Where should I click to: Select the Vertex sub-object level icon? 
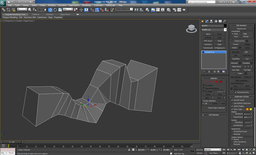click(x=206, y=81)
